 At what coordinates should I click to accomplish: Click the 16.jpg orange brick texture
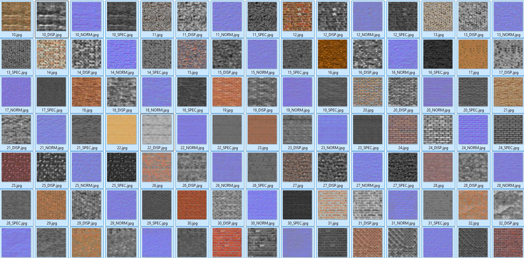(x=332, y=54)
